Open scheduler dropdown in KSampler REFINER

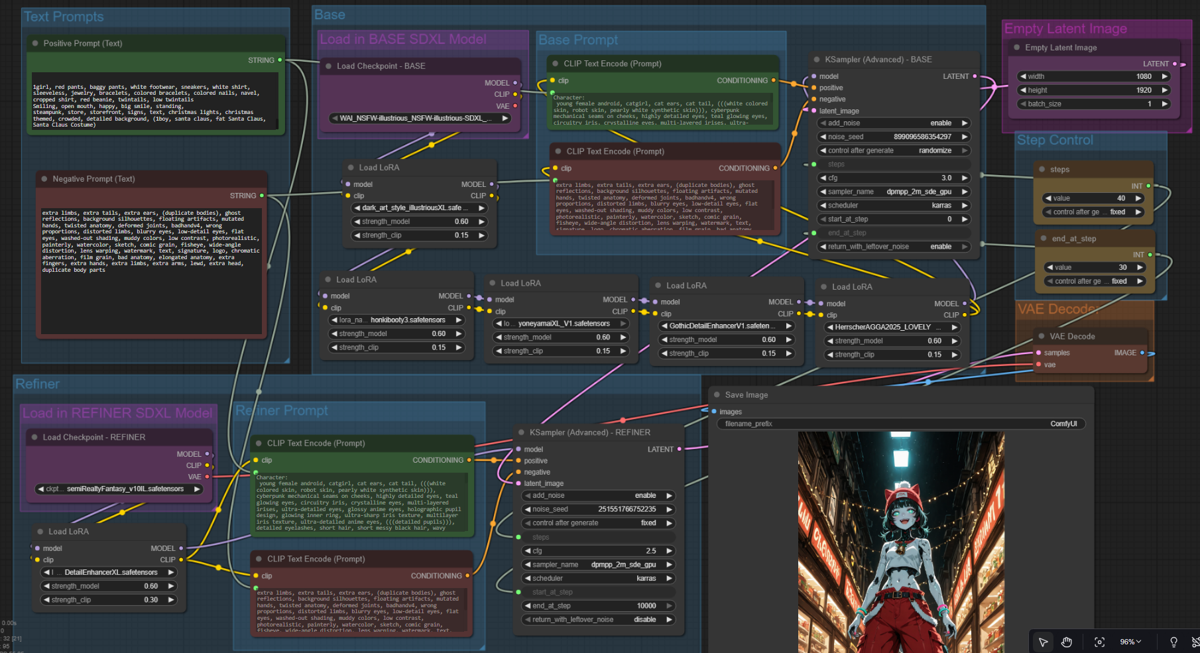point(599,579)
